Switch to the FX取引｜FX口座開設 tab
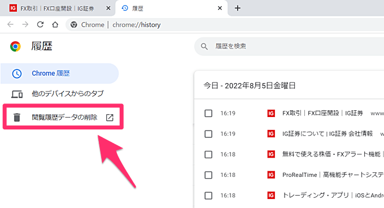Screen dimensions: 384x208 [57, 8]
